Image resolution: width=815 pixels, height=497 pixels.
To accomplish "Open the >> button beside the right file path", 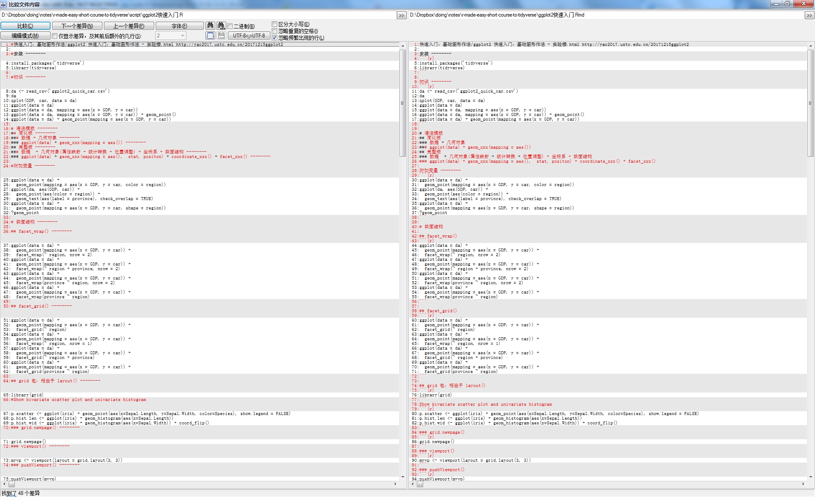I will [x=809, y=15].
